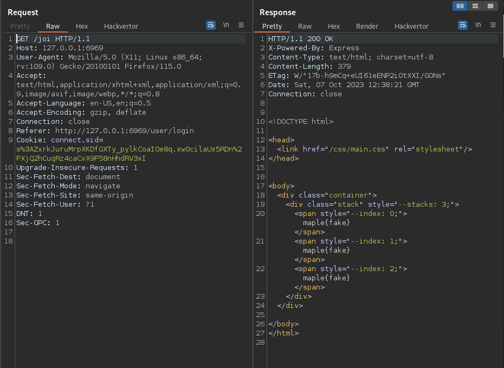Viewport: 504px width, 368px height.
Task: Select side-by-side layout icon
Action: pyautogui.click(x=460, y=6)
